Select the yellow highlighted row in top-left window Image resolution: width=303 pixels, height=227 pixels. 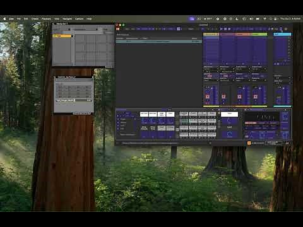(x=62, y=36)
